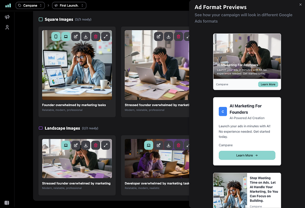The image size is (305, 208).
Task: Toggle mobile preview on first square image
Action: [x=56, y=36]
